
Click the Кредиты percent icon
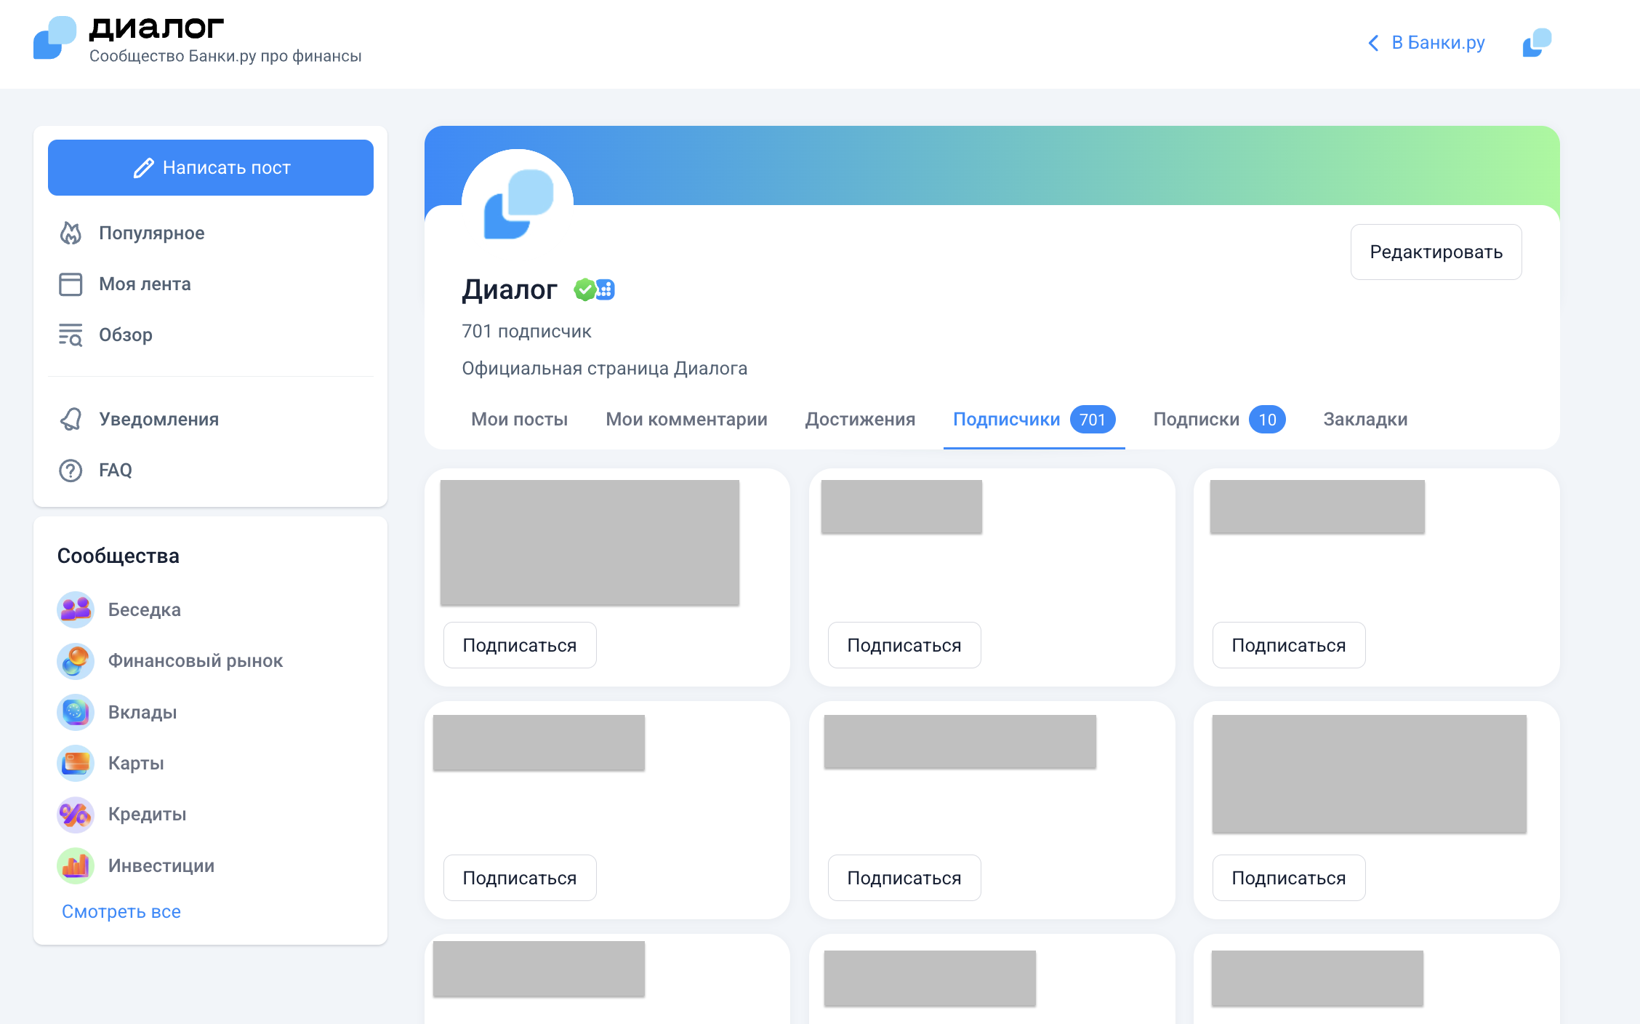pyautogui.click(x=76, y=815)
